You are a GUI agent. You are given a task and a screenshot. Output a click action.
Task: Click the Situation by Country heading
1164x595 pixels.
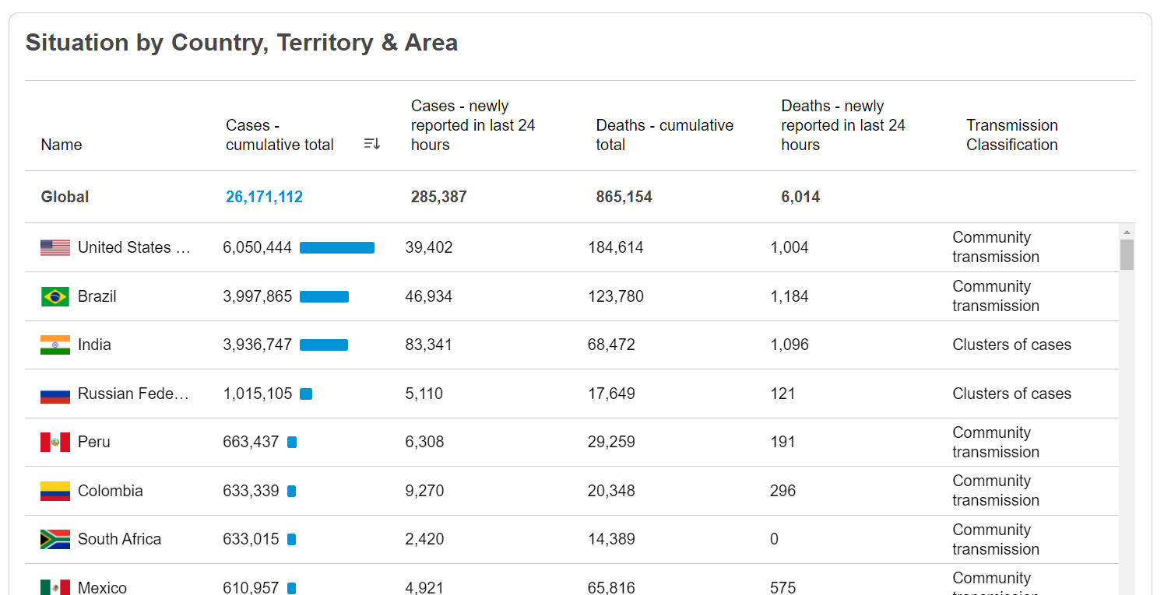pyautogui.click(x=241, y=42)
